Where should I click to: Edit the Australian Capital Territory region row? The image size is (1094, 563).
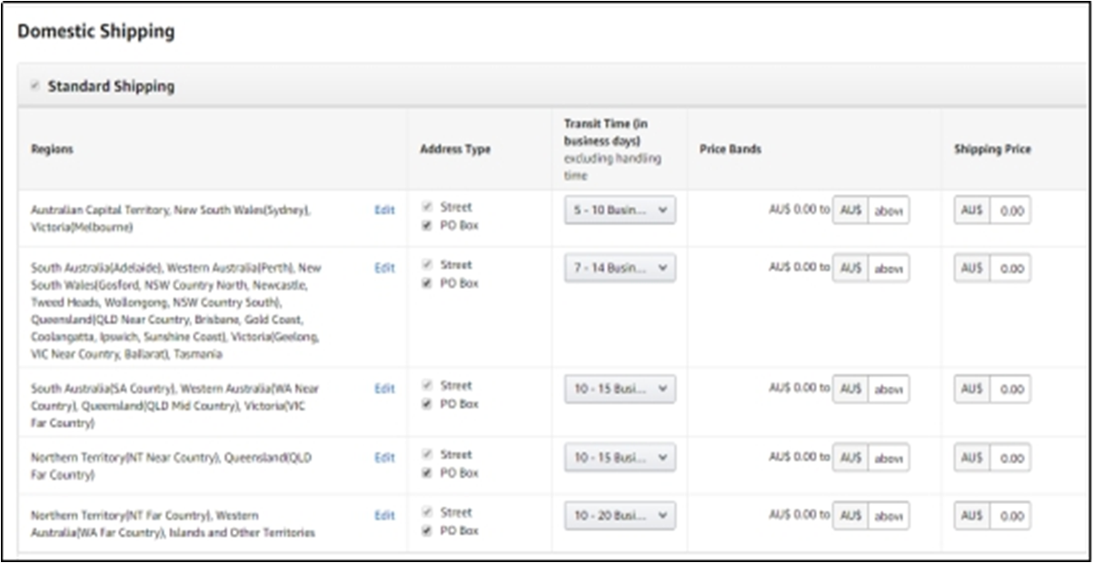pos(384,210)
